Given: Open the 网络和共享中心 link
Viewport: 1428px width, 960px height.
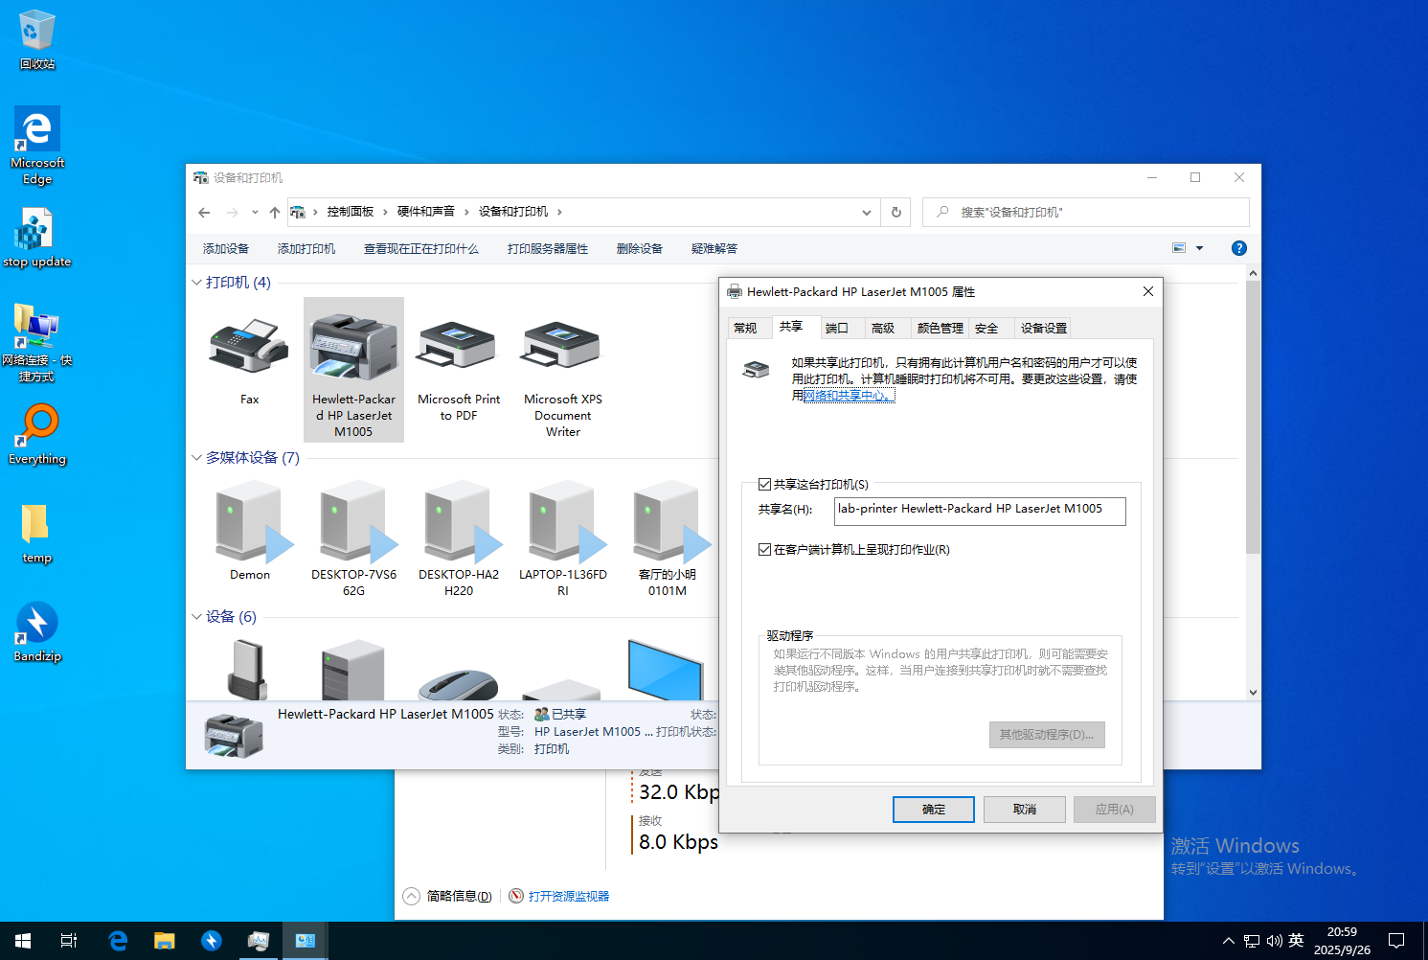Looking at the screenshot, I should (847, 396).
